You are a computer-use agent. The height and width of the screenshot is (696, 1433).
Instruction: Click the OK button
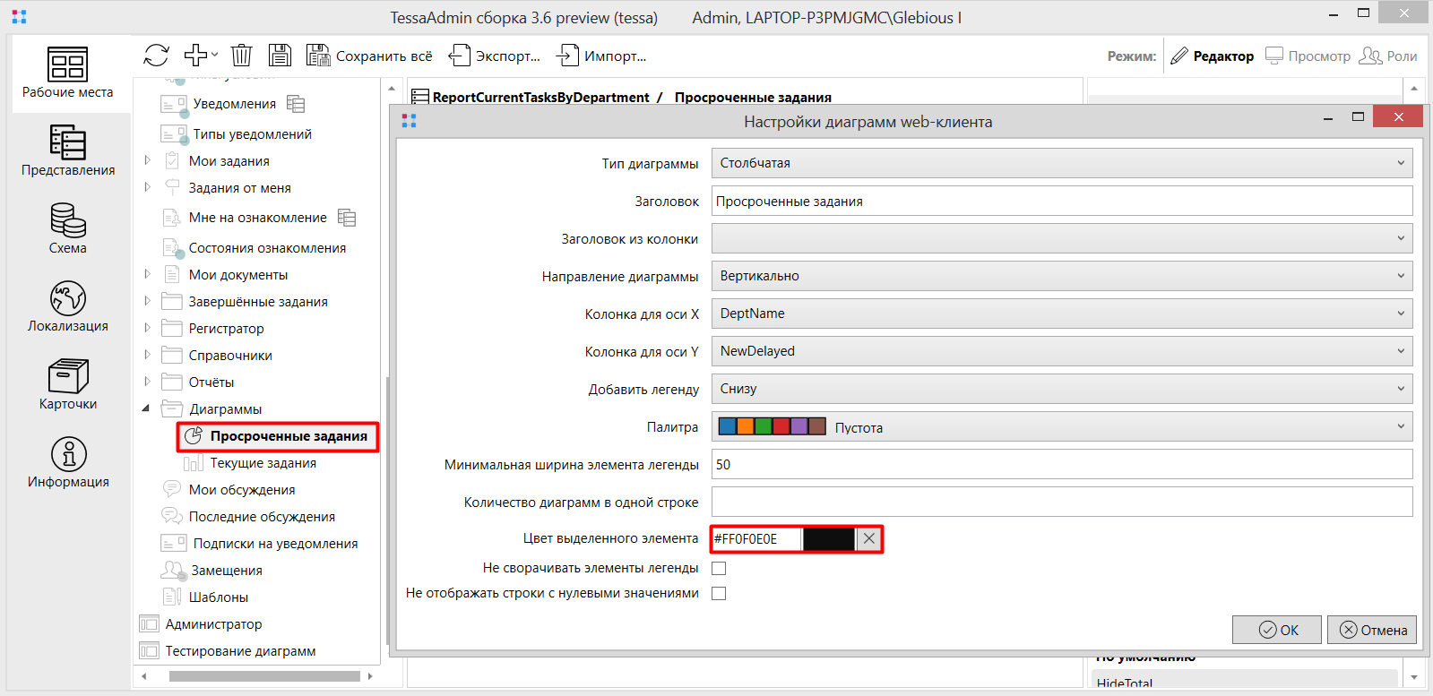(1277, 630)
